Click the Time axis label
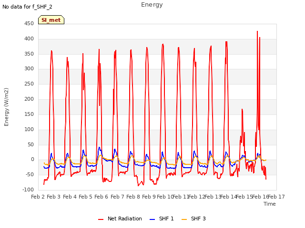Viewport: 305px width, 228px height. pos(270,204)
